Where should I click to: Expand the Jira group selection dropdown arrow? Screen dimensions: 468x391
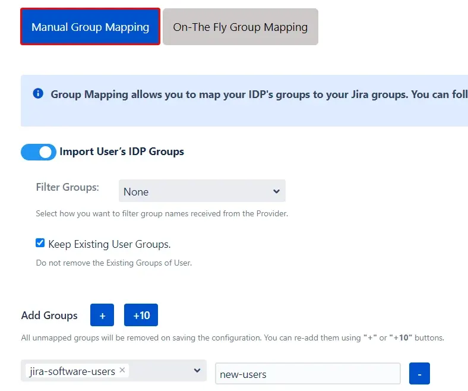[197, 371]
